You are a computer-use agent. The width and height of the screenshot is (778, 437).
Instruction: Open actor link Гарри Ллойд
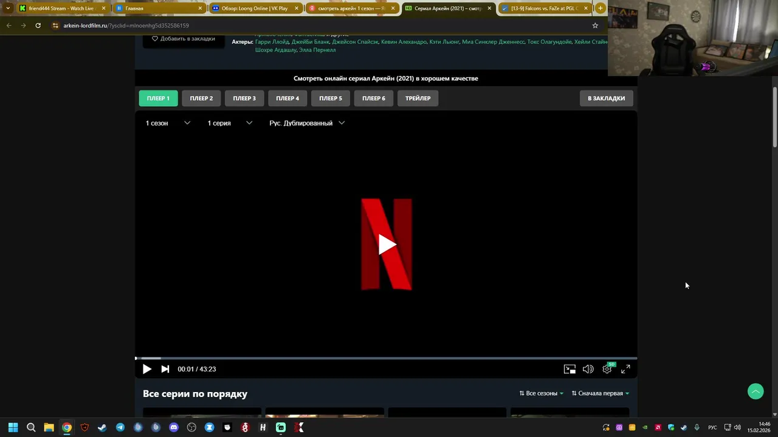(x=272, y=42)
